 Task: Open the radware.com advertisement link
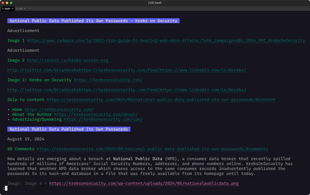pyautogui.click(x=166, y=41)
